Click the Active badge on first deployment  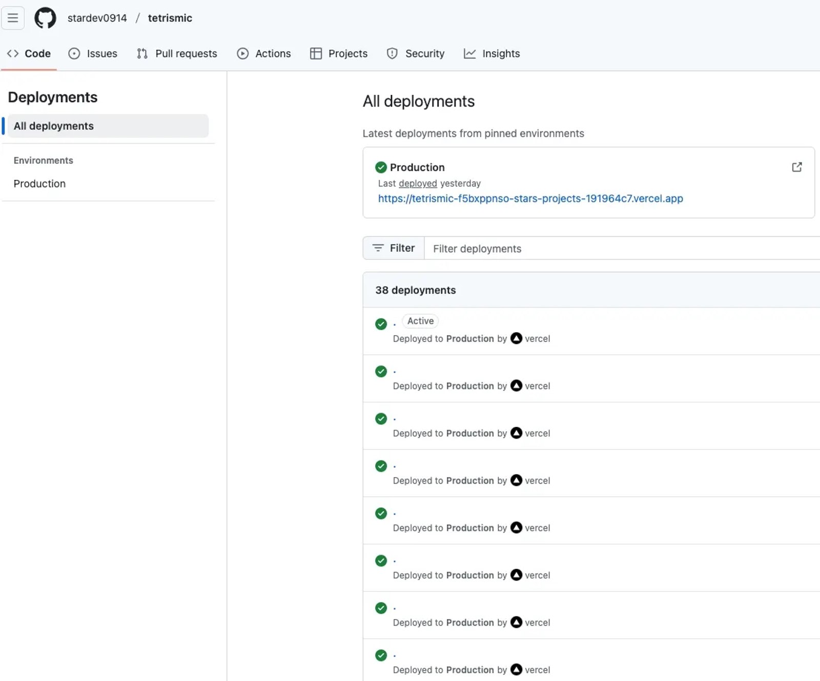pos(420,321)
